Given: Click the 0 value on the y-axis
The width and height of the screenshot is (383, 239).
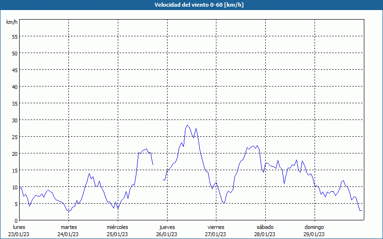Looking at the screenshot, I should pos(16,221).
